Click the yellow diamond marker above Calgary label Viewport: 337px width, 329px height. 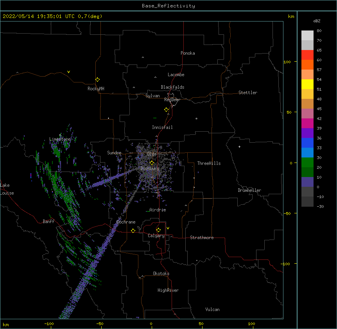click(158, 230)
